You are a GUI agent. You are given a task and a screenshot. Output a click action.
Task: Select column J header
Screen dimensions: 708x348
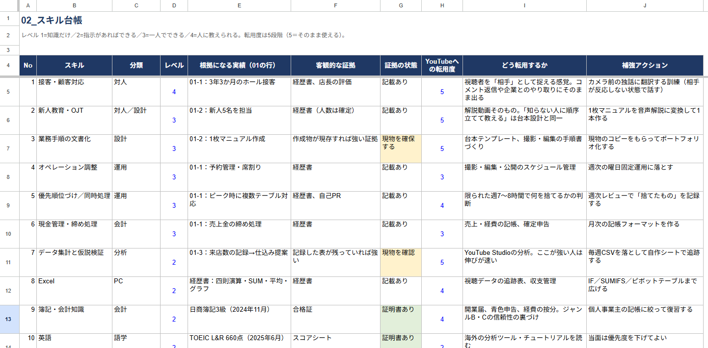(645, 5)
